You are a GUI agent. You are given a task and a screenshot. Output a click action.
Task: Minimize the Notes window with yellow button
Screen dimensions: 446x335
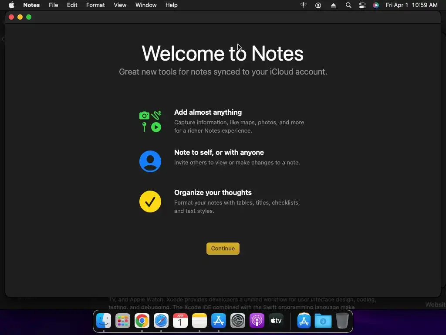tap(20, 17)
